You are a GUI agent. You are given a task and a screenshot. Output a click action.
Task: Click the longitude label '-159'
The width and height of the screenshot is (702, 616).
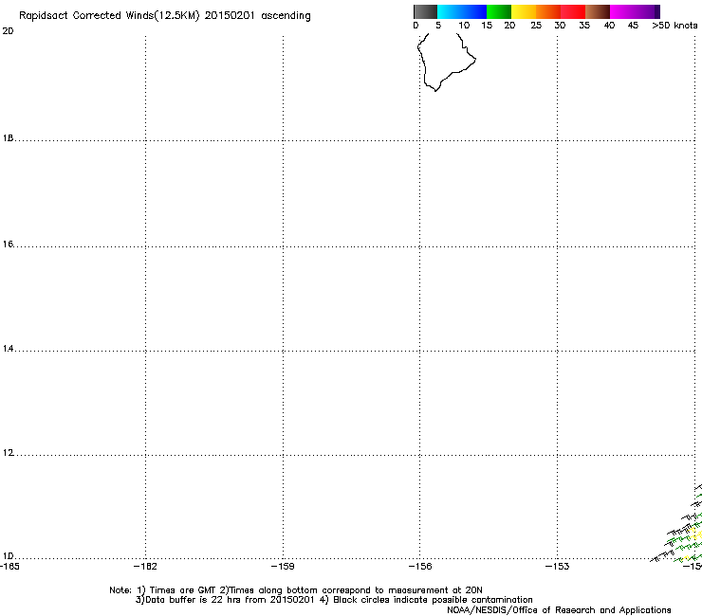[283, 567]
